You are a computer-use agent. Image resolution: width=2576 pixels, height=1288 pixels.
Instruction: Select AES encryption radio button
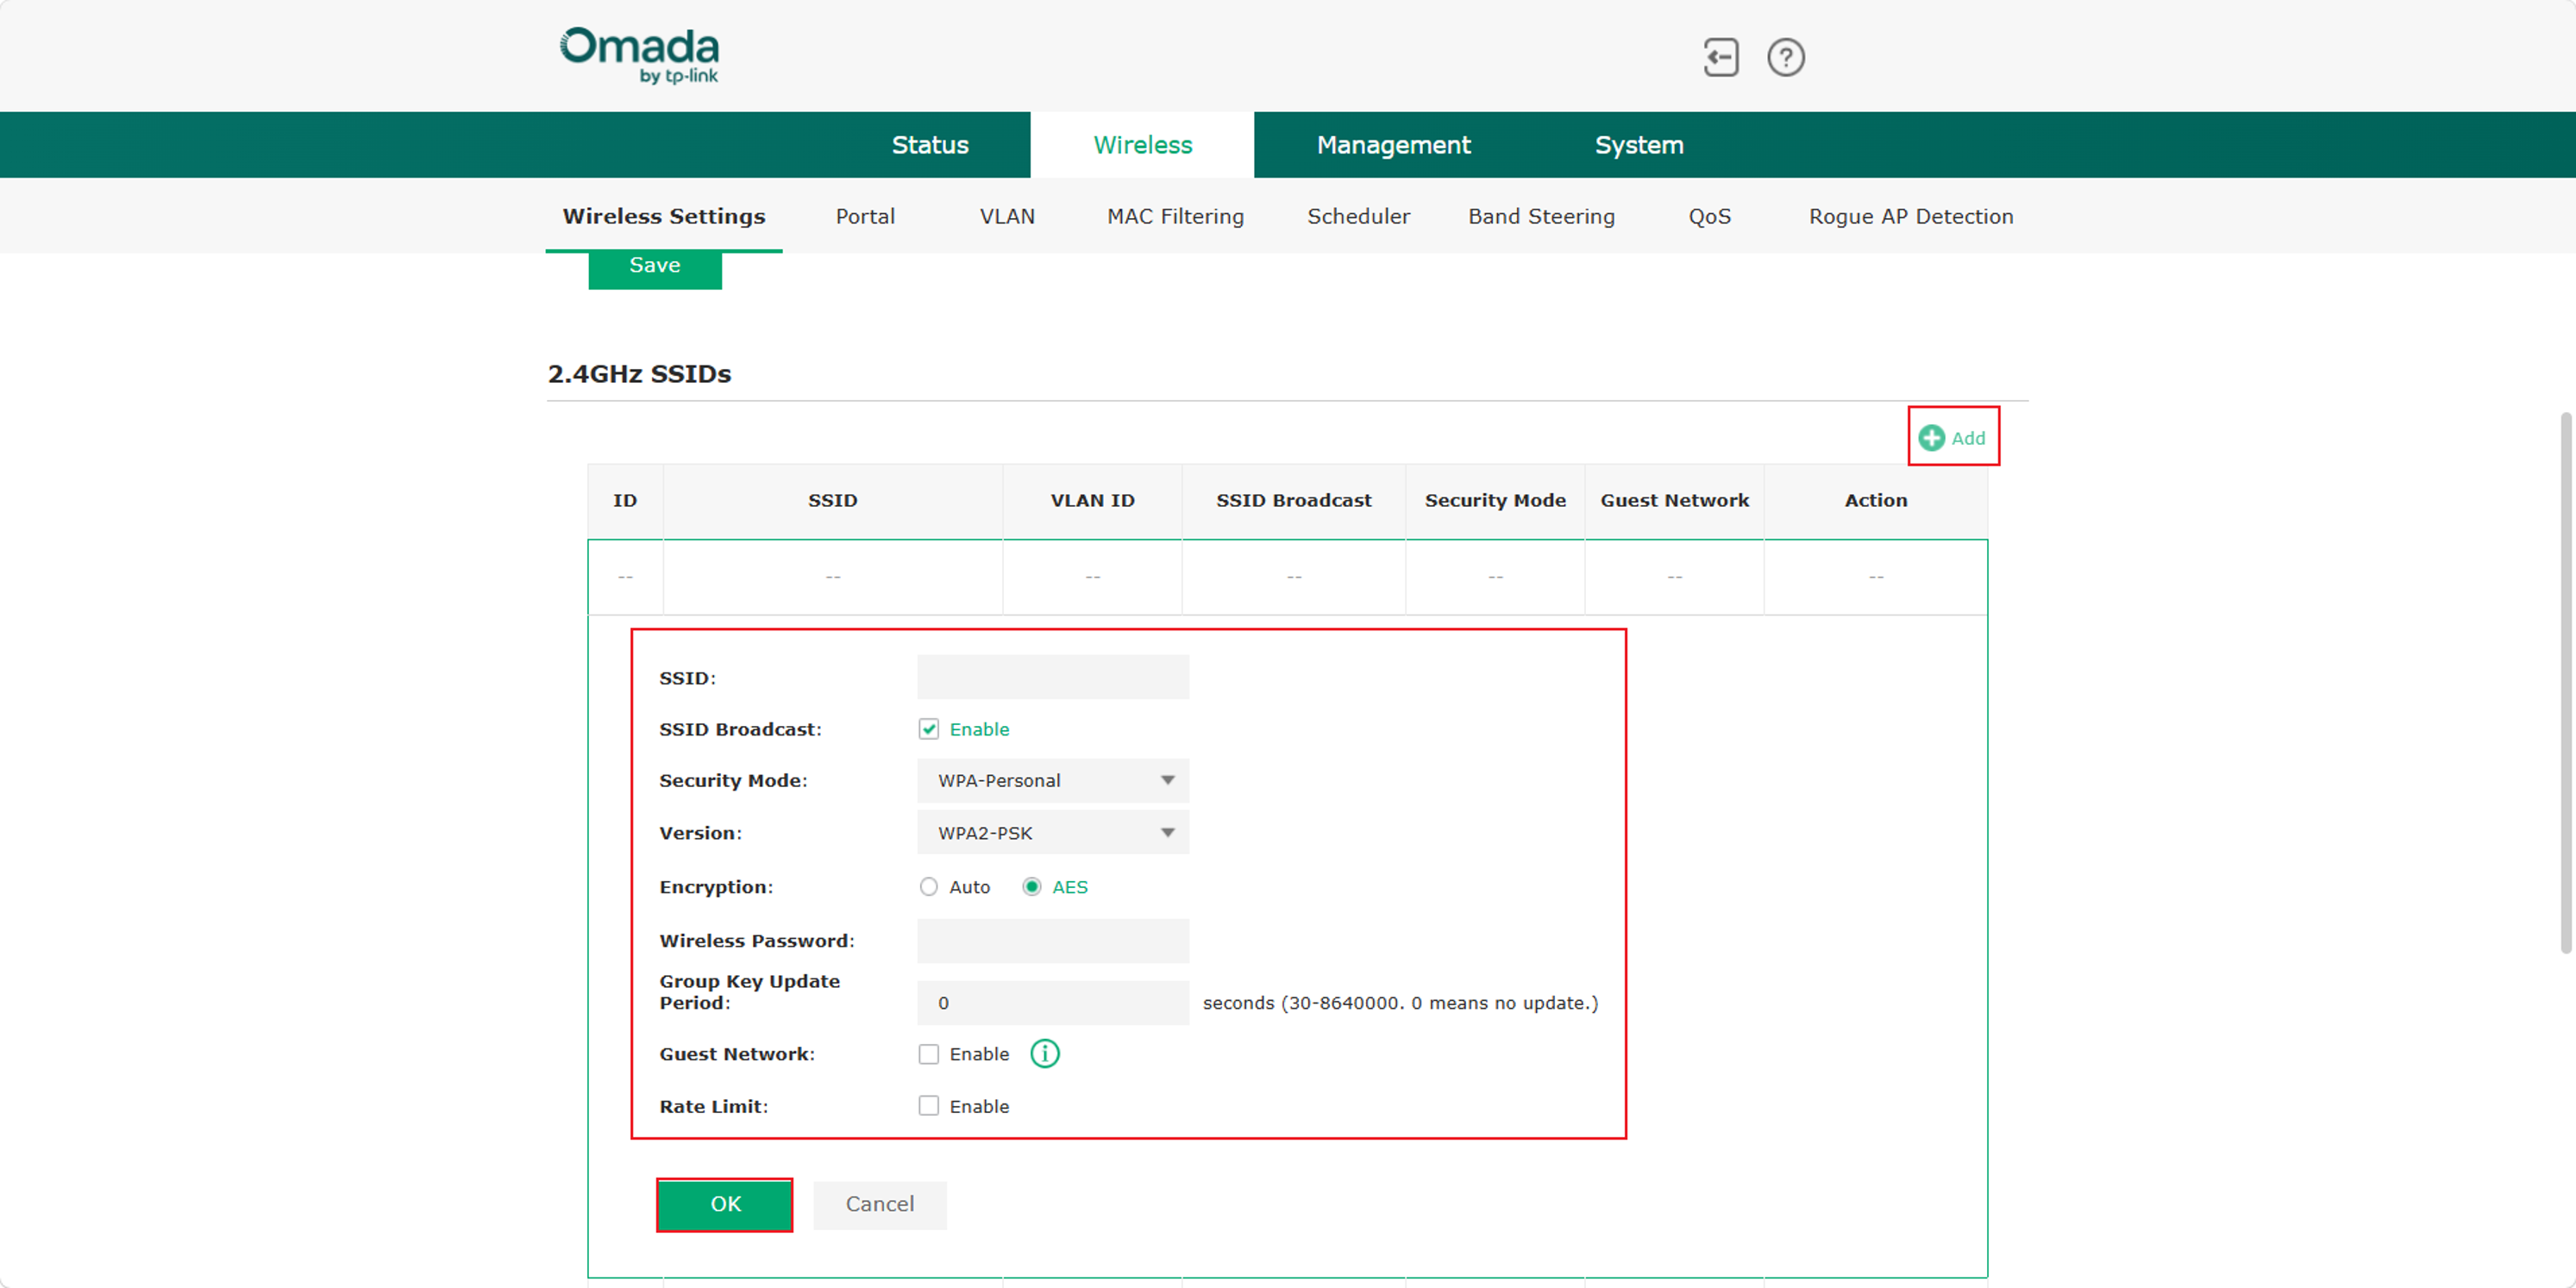[x=1031, y=887]
